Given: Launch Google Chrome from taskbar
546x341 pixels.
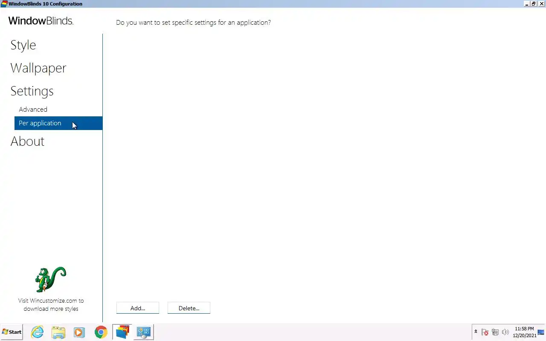Looking at the screenshot, I should 101,332.
